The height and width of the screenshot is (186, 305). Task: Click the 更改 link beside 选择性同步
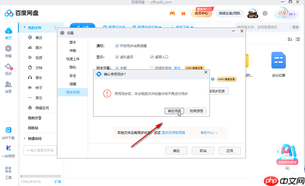[177, 68]
